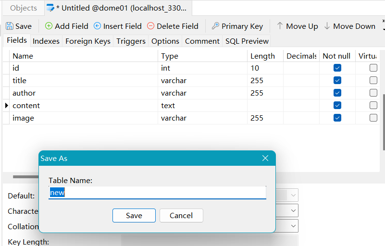The width and height of the screenshot is (385, 246).
Task: Uncheck Not null for the id field
Action: tap(337, 68)
